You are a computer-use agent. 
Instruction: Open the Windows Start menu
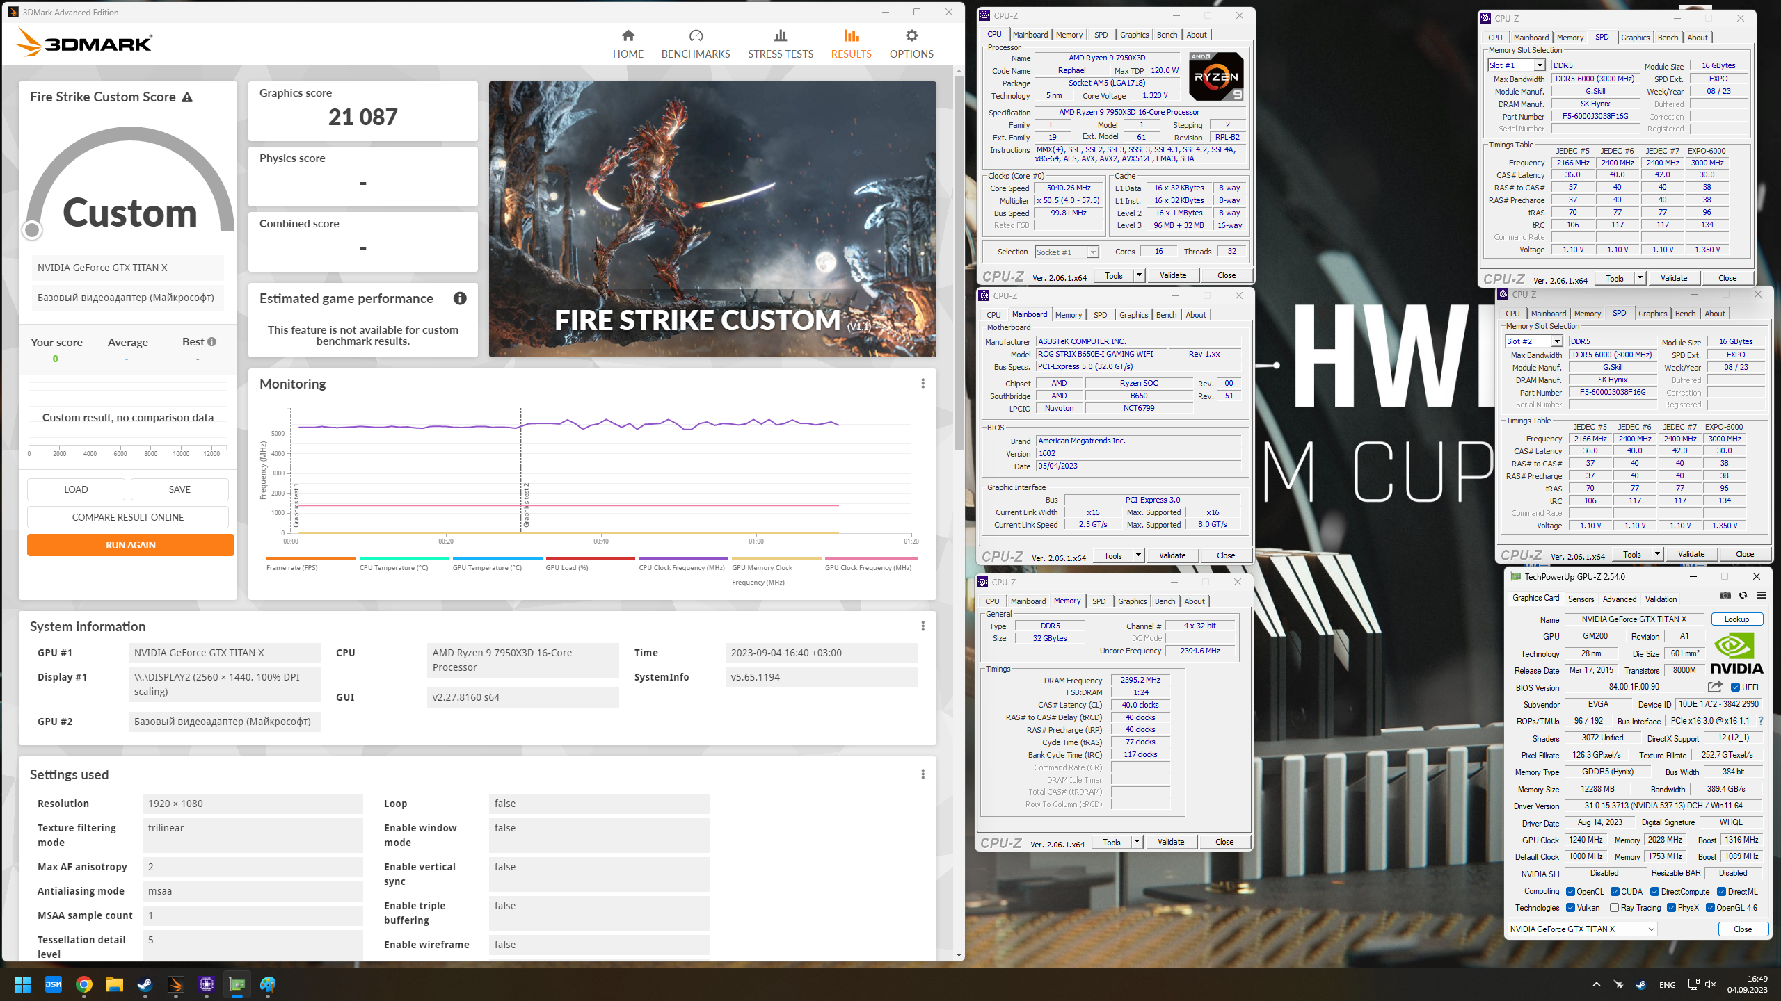point(22,984)
